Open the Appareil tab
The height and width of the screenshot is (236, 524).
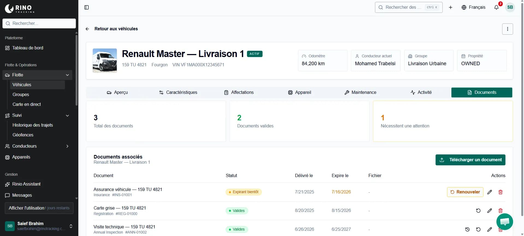click(x=299, y=92)
